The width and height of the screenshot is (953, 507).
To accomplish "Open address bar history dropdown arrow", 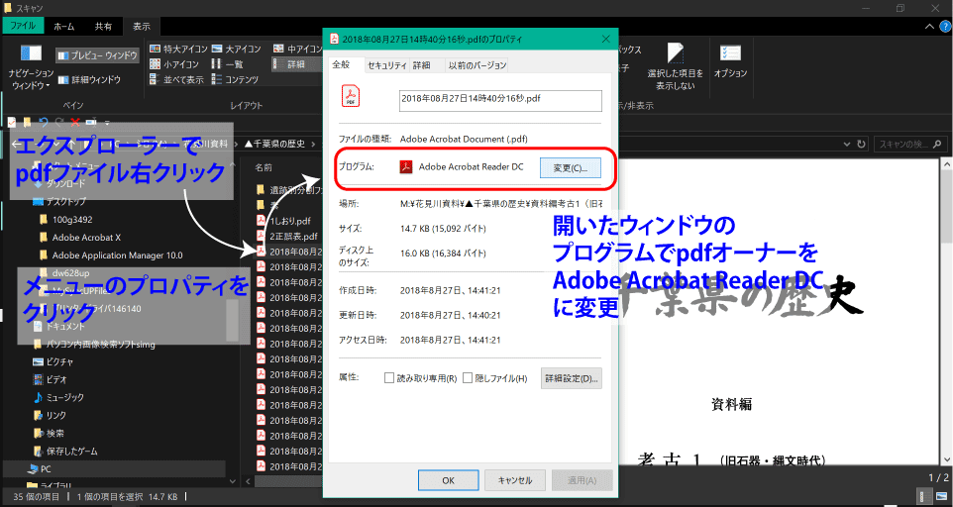I will click(847, 145).
